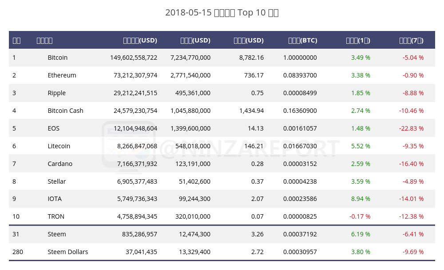This screenshot has height=270, width=444.
Task: Click Bitcoin USD price 8,782.16
Action: pyautogui.click(x=251, y=58)
